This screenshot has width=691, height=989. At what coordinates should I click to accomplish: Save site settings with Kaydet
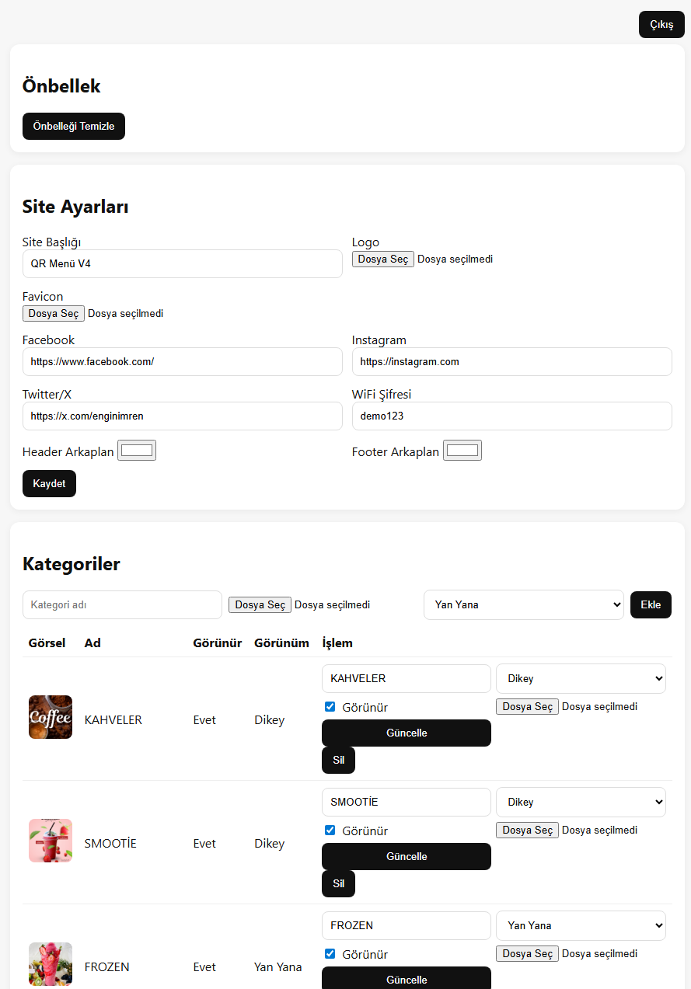point(49,483)
